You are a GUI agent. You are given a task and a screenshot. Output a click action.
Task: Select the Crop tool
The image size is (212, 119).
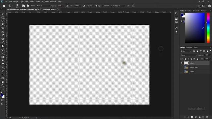(3, 28)
